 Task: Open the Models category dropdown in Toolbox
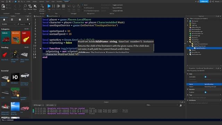click(8, 24)
